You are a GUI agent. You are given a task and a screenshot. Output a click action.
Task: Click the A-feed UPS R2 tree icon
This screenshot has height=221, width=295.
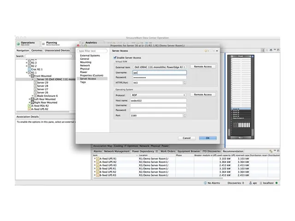pos(29,109)
